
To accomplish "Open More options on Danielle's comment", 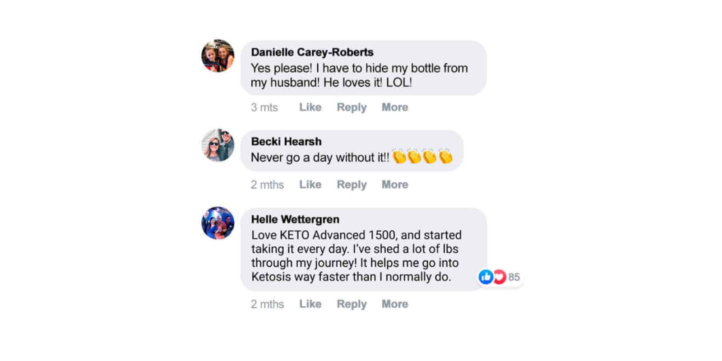I will click(395, 107).
